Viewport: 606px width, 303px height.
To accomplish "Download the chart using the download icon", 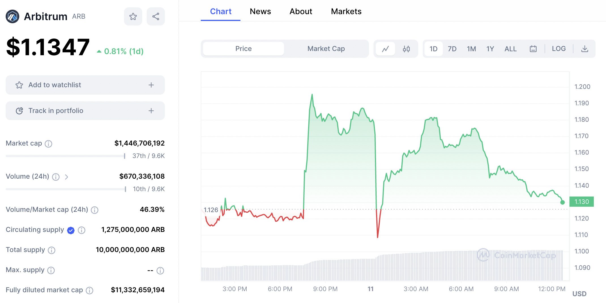I will 585,48.
